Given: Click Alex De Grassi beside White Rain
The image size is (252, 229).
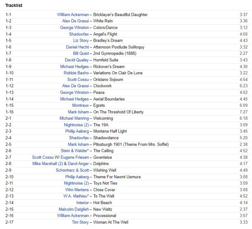Looking at the screenshot, I should pyautogui.click(x=75, y=21).
